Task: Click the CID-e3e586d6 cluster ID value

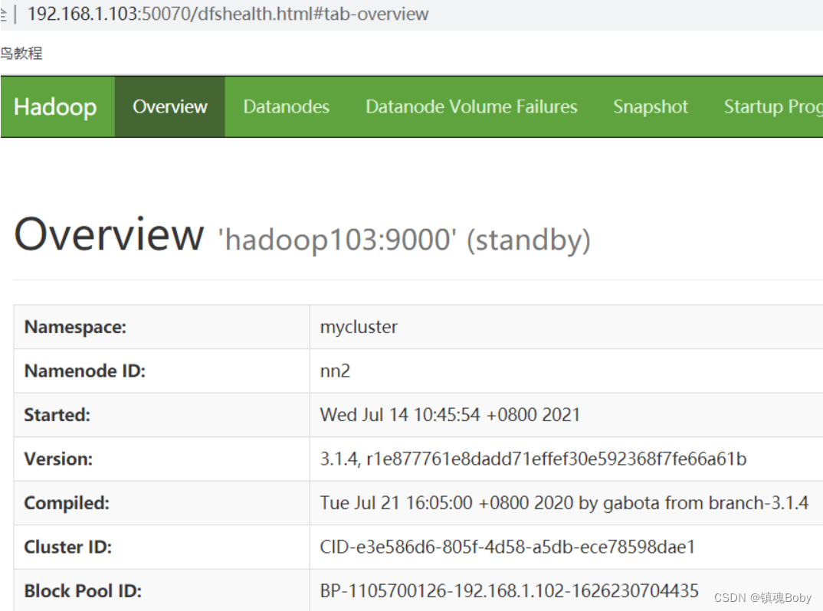Action: (507, 547)
